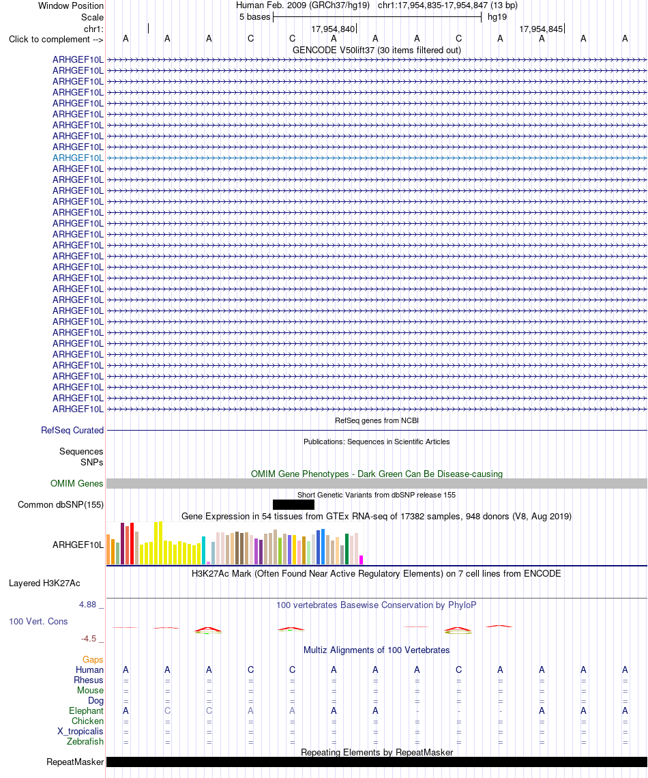Click the RepeatMasker side label
This screenshot has height=778, width=648.
(75, 762)
